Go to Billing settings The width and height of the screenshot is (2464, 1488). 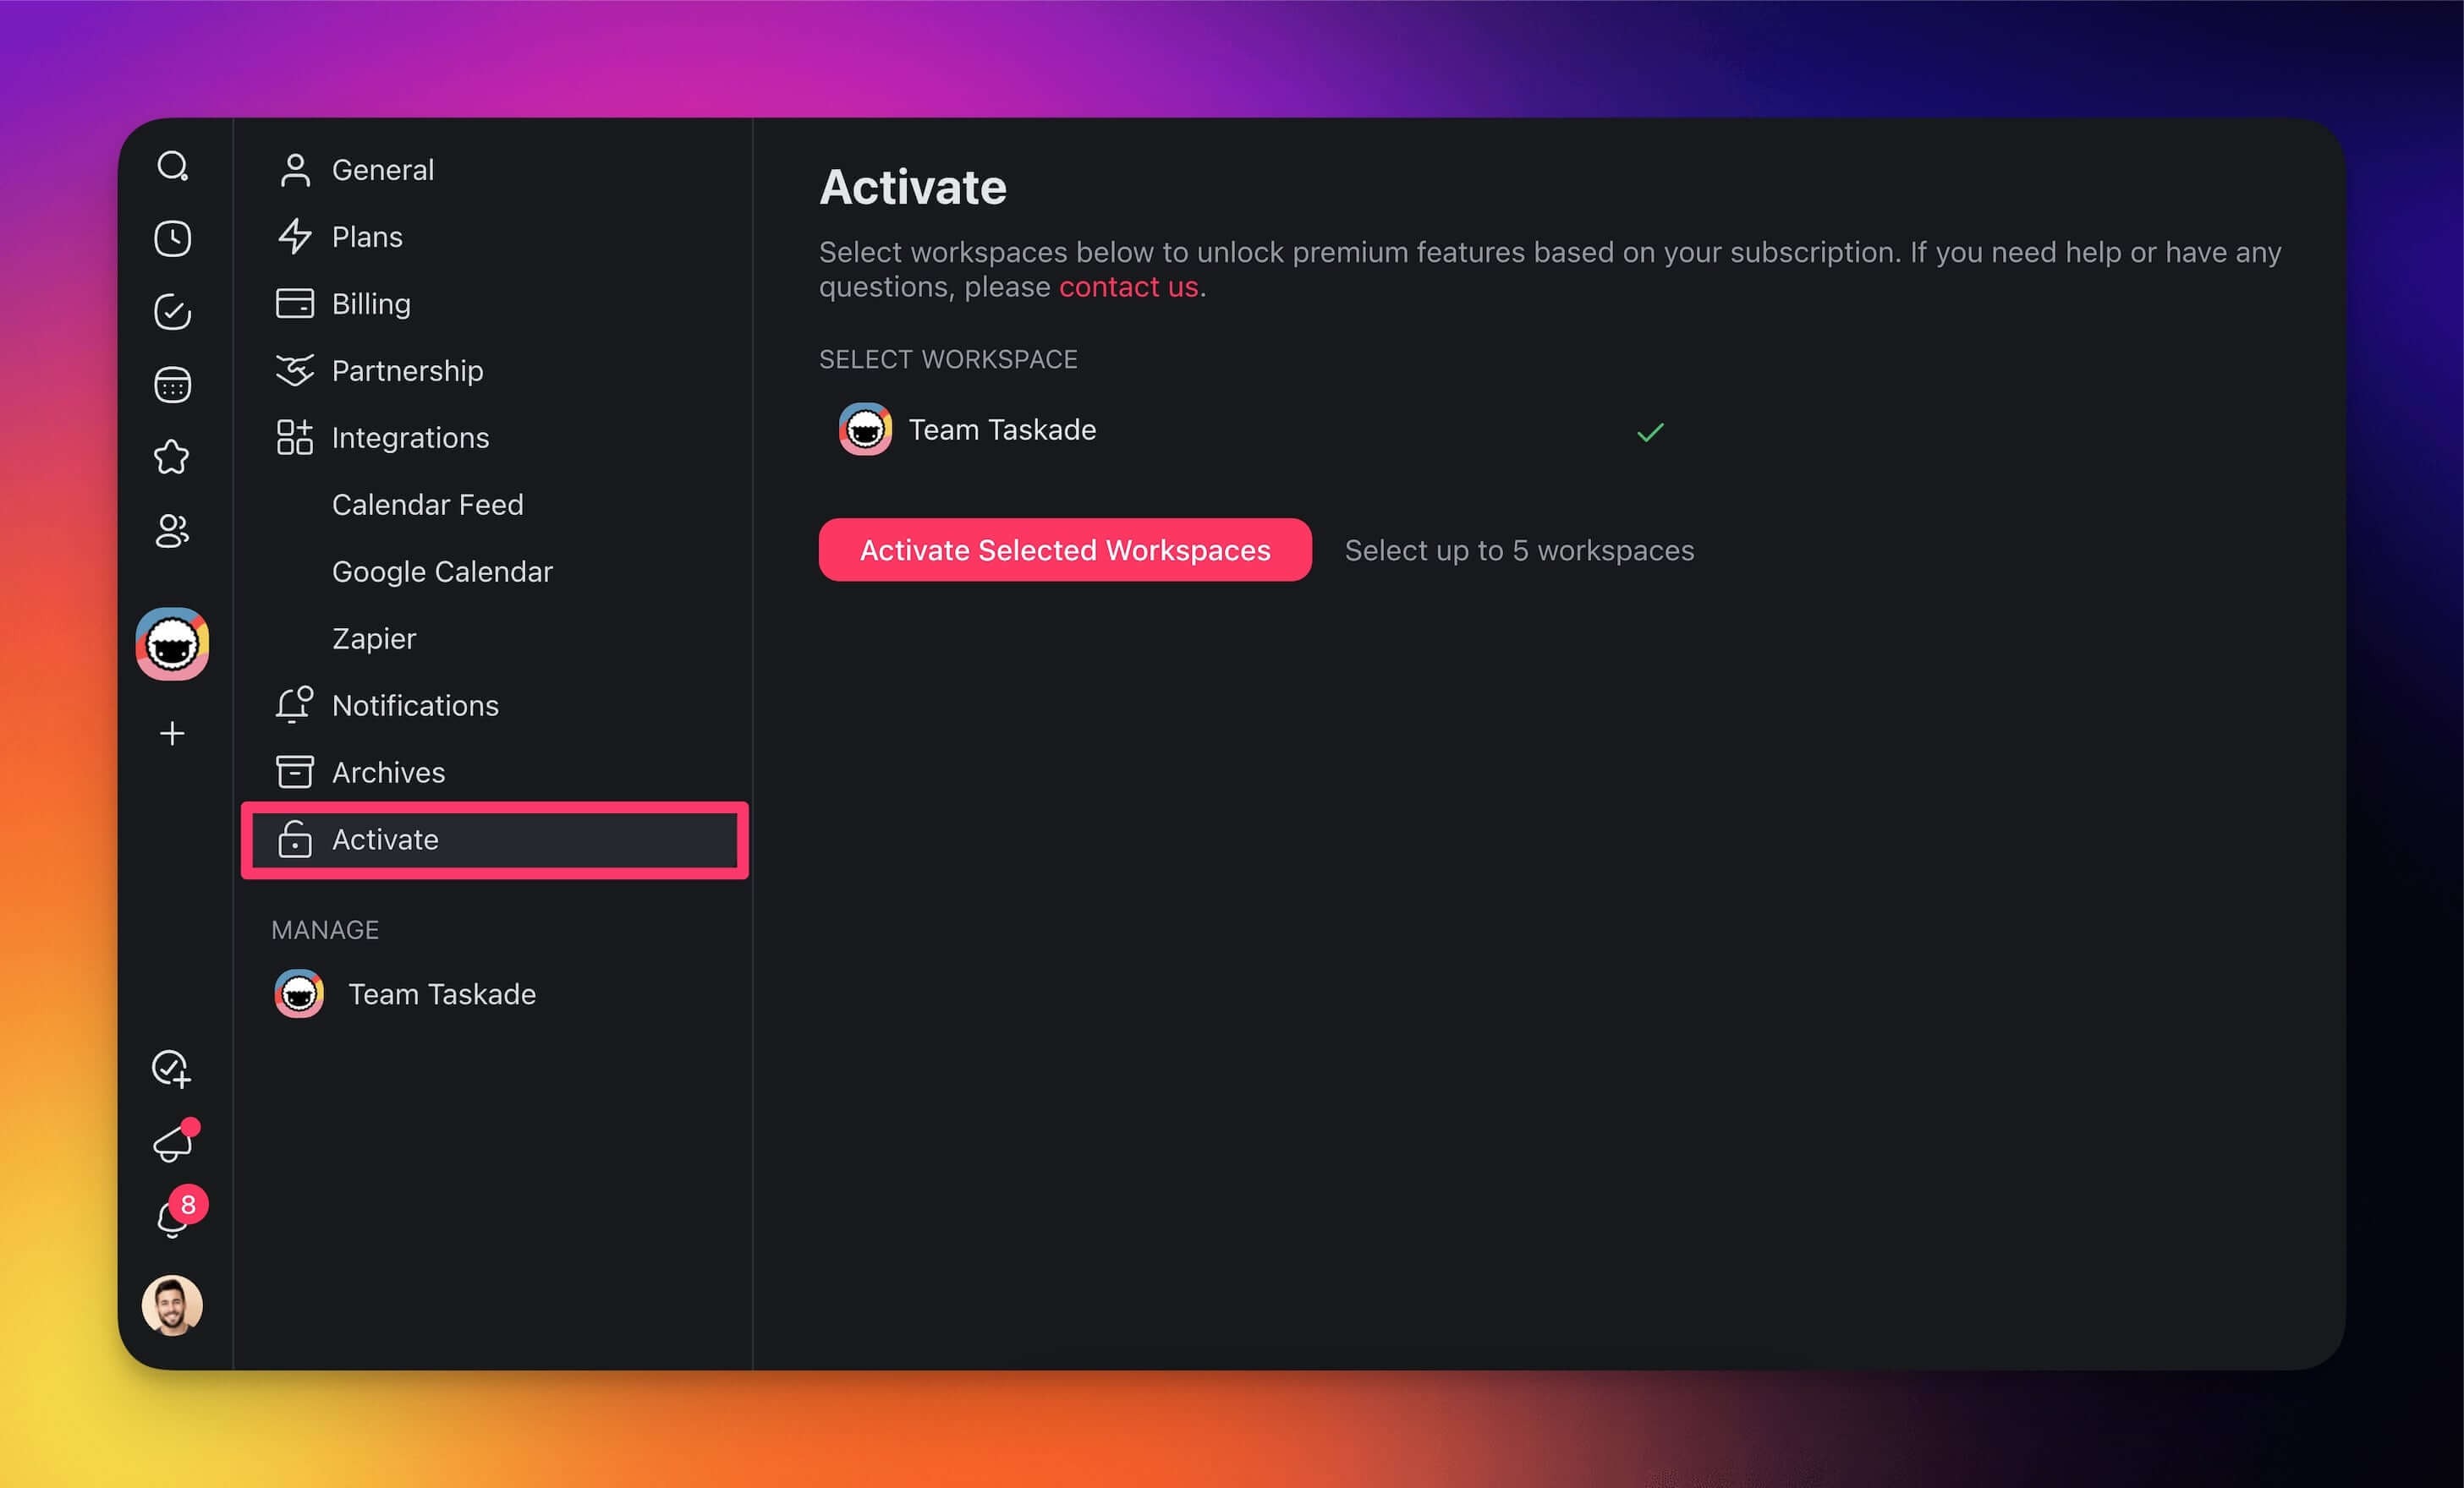(370, 304)
